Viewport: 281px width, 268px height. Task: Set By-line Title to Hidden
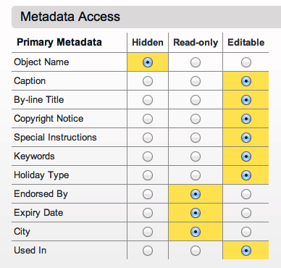[148, 100]
